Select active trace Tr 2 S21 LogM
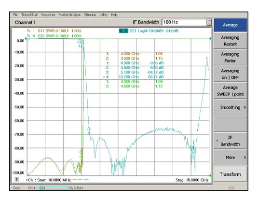258x199 pixels. tap(149, 31)
